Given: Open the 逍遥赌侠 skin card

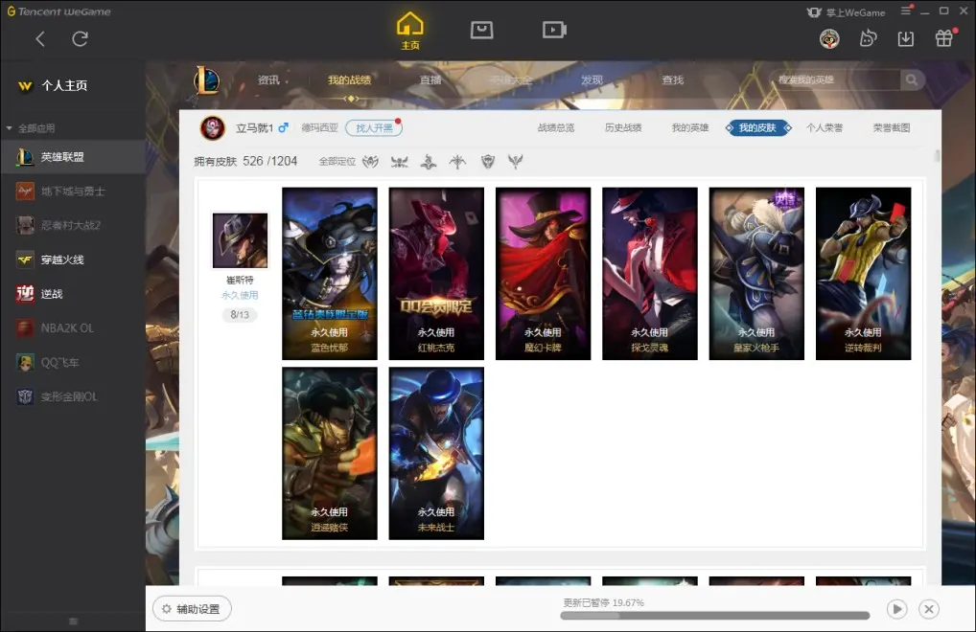Looking at the screenshot, I should tap(329, 453).
